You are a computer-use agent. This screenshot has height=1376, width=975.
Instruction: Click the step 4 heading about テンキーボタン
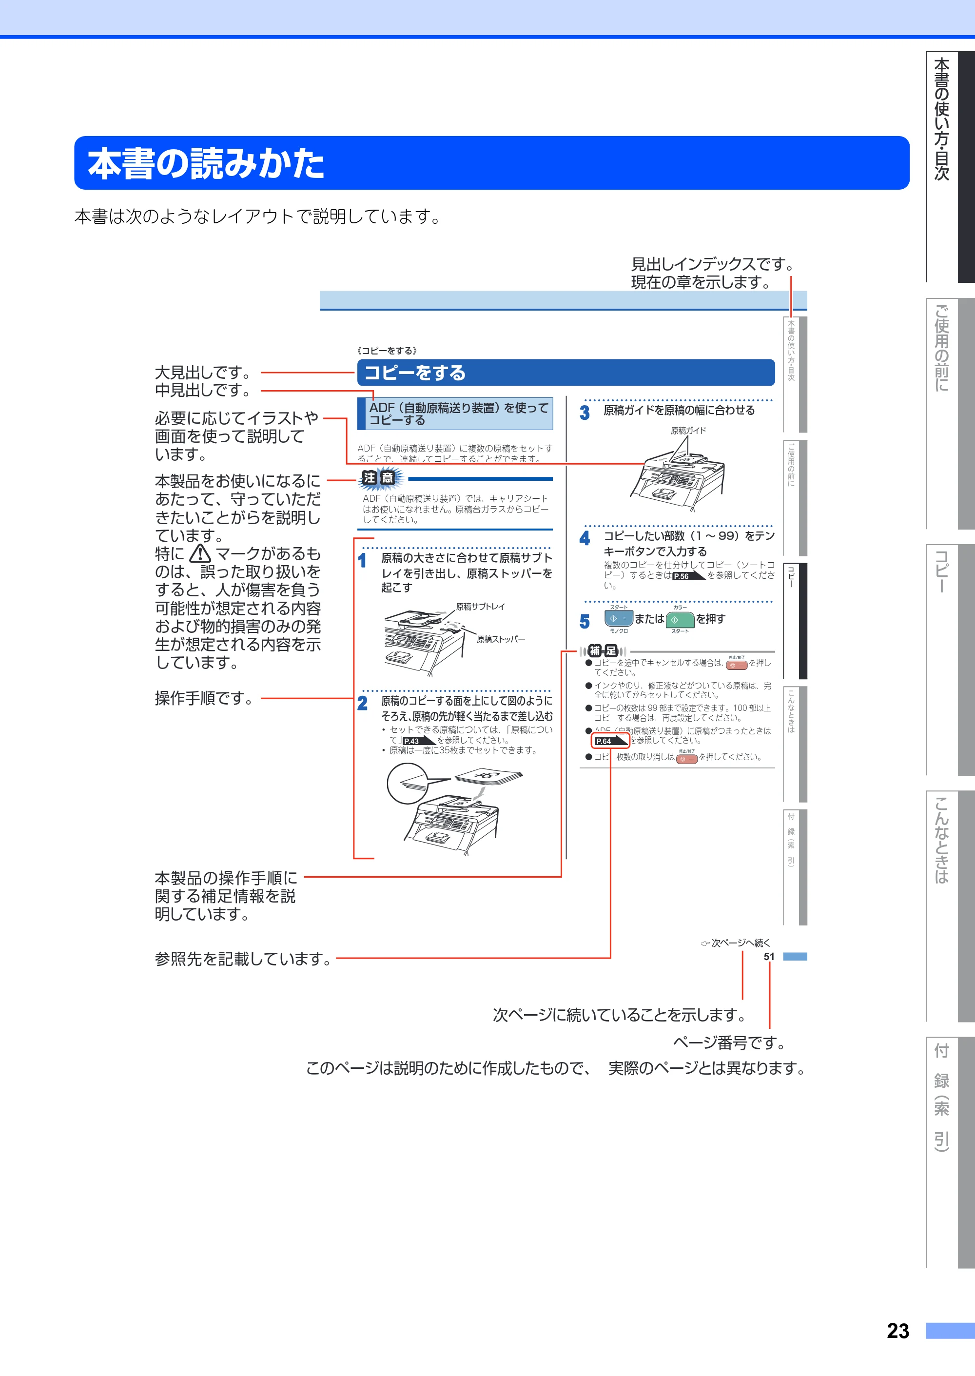click(689, 543)
